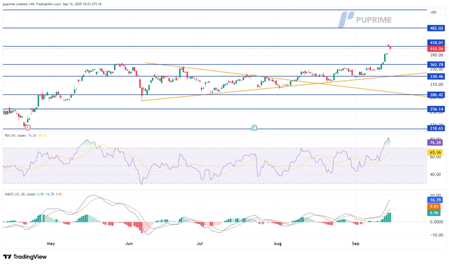
Task: Select the 418.01 resistance price label
Action: pyautogui.click(x=437, y=42)
